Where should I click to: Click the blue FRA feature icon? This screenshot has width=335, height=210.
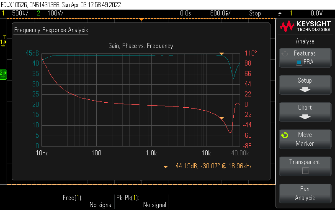point(299,63)
